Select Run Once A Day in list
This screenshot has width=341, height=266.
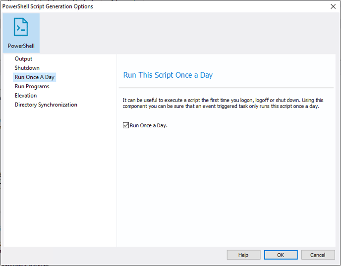point(34,77)
